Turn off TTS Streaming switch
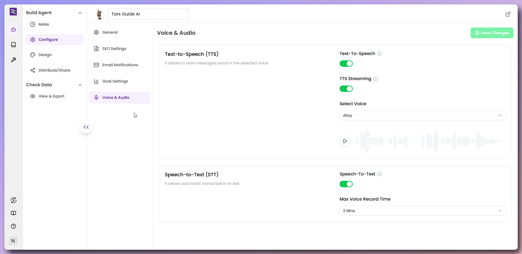Image resolution: width=522 pixels, height=254 pixels. click(346, 89)
